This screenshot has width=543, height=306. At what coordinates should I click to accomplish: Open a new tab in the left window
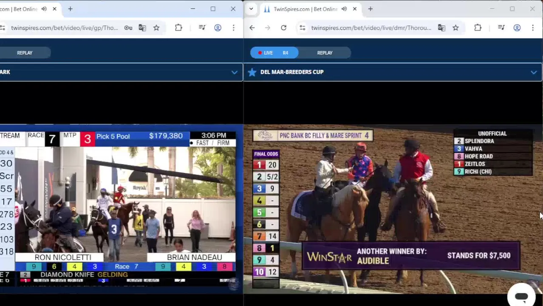point(70,9)
